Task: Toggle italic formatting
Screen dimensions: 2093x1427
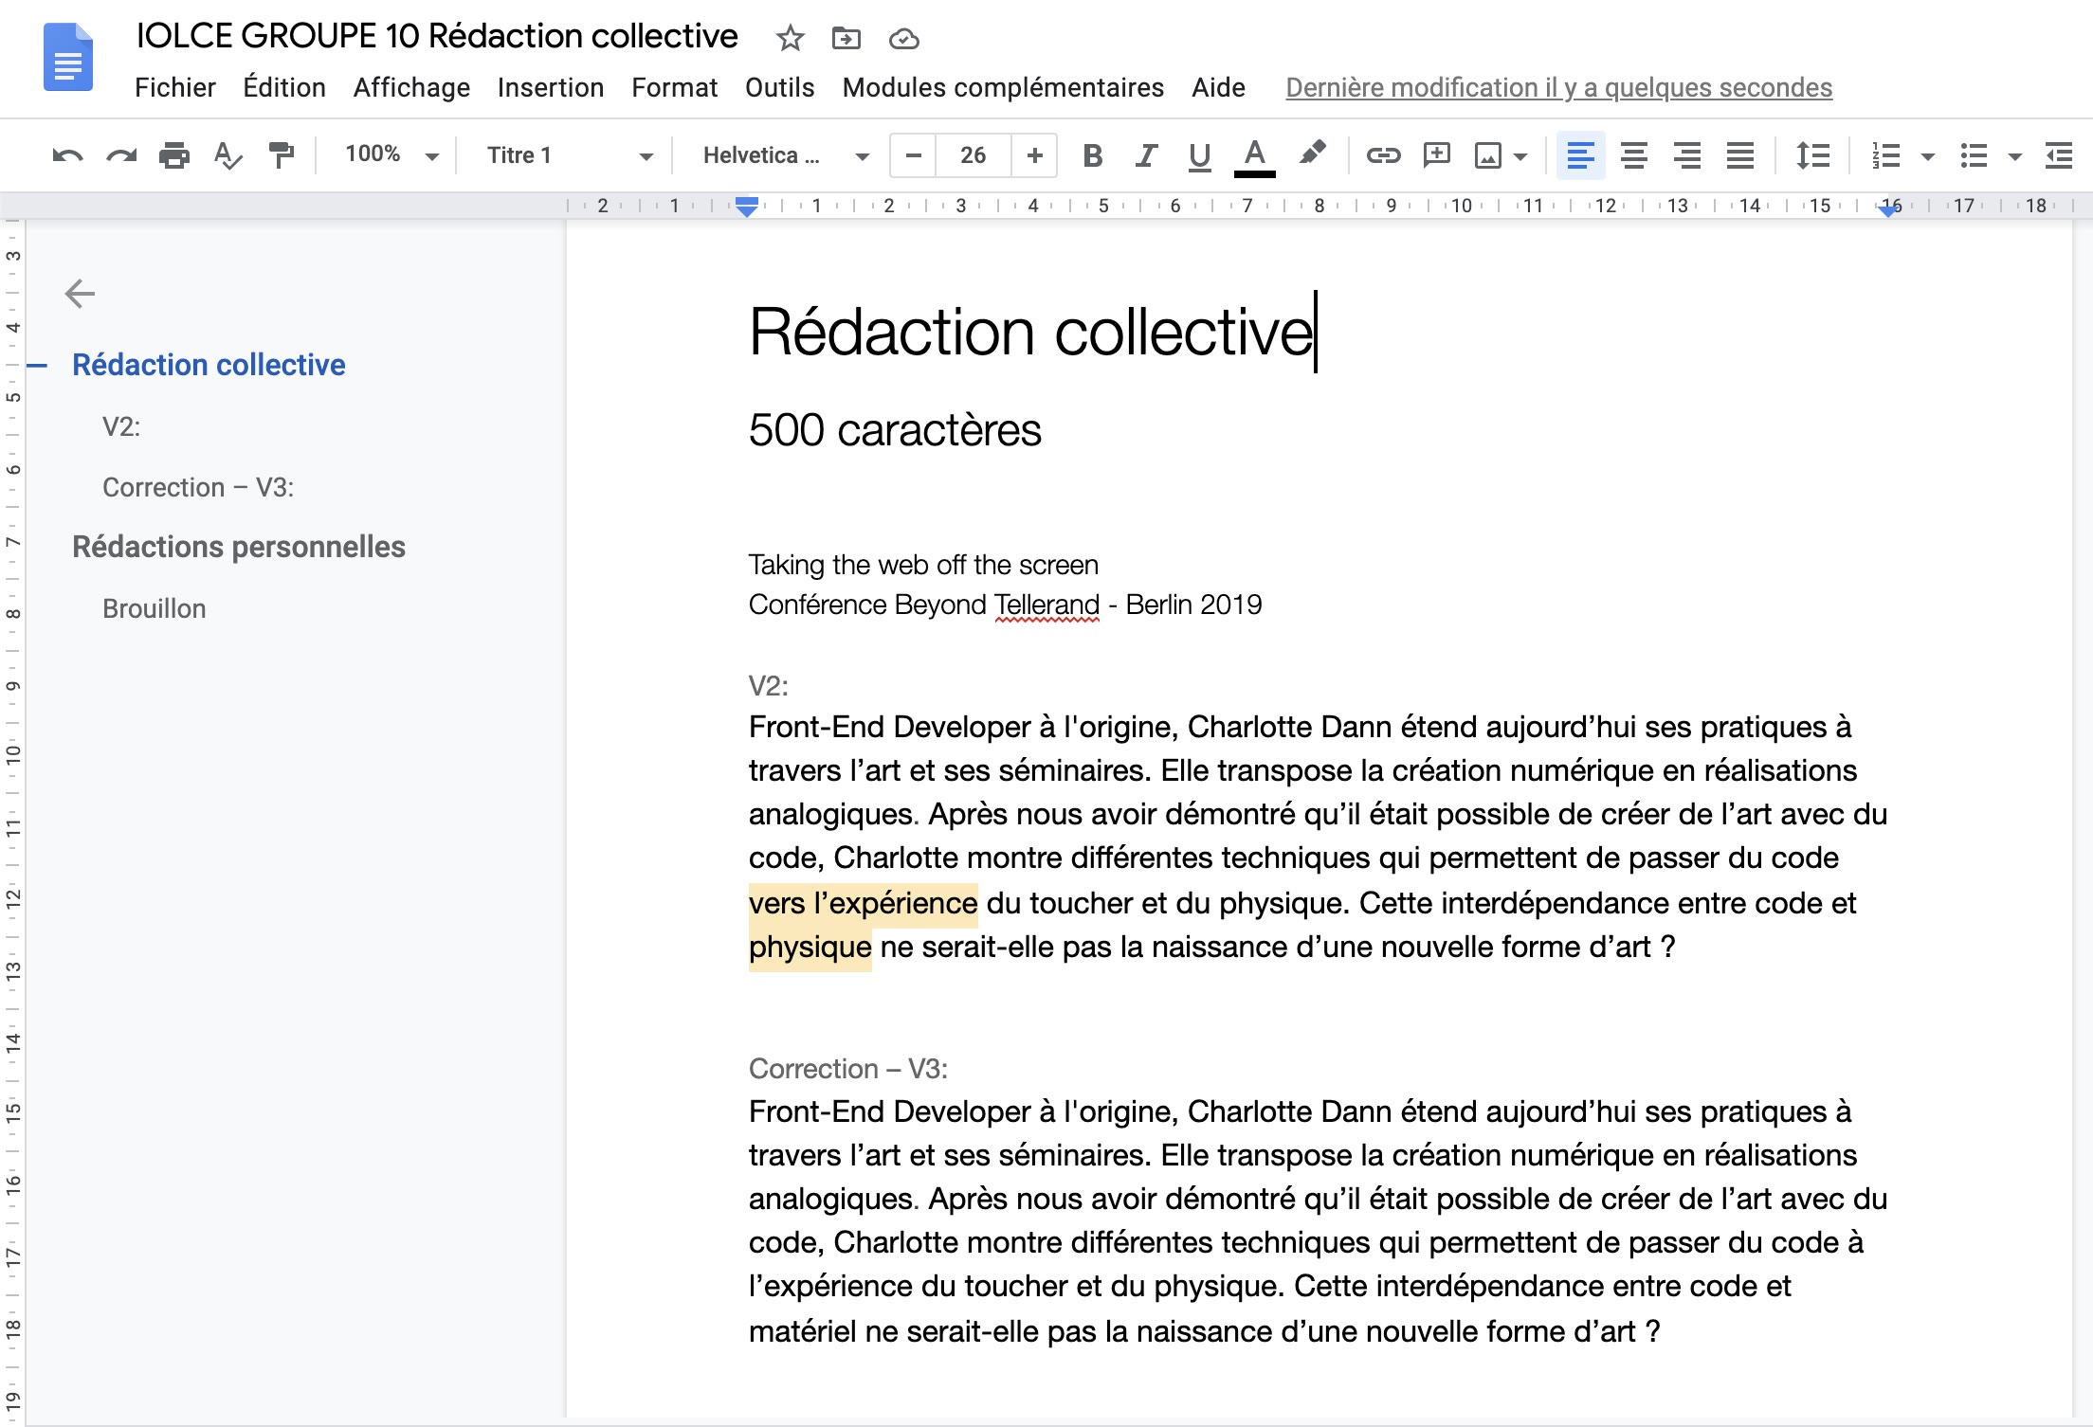Action: click(x=1146, y=155)
